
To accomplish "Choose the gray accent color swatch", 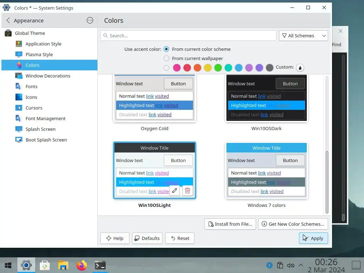I will click(269, 68).
